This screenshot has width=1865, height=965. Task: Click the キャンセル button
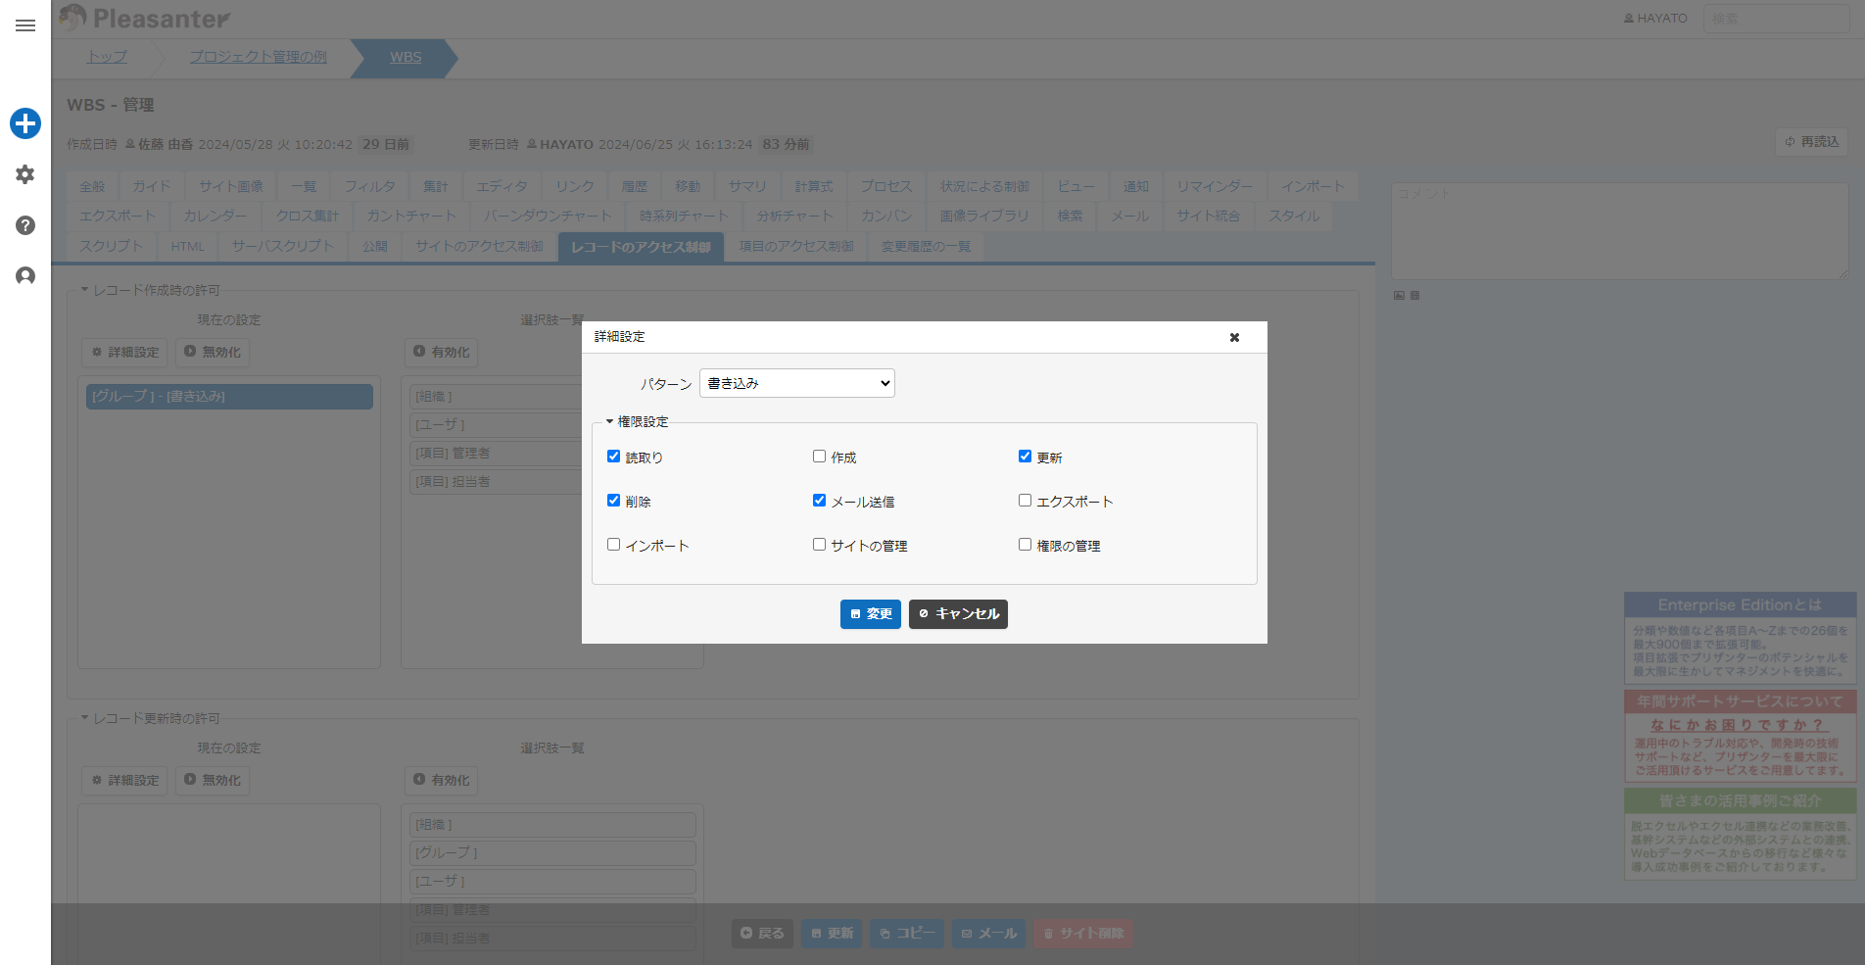(x=958, y=614)
